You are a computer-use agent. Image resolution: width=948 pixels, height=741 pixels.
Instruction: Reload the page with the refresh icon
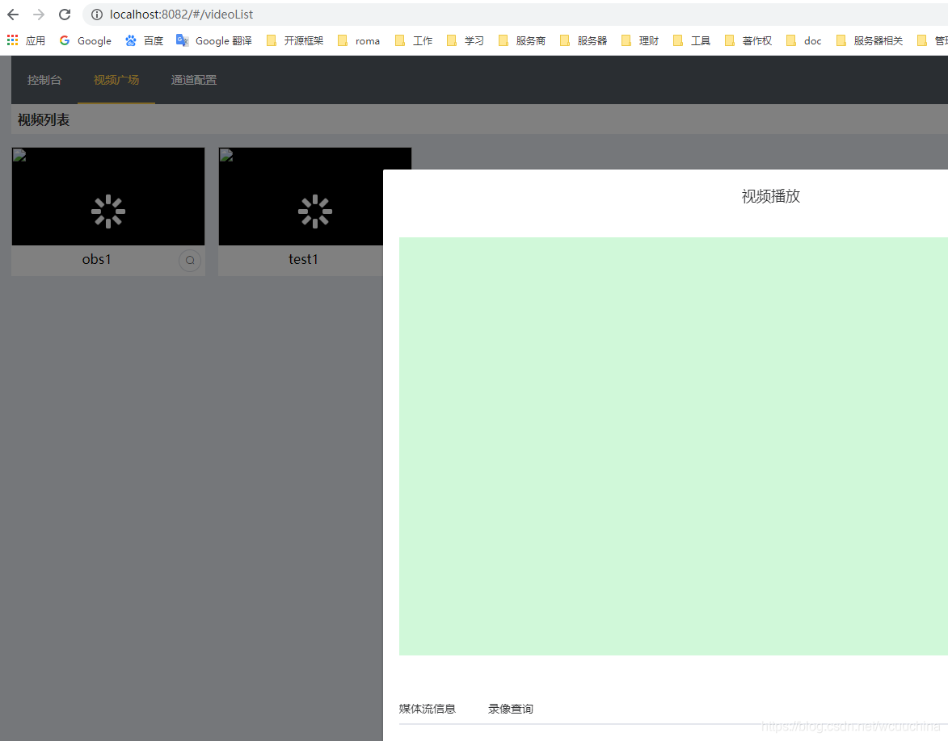[64, 14]
